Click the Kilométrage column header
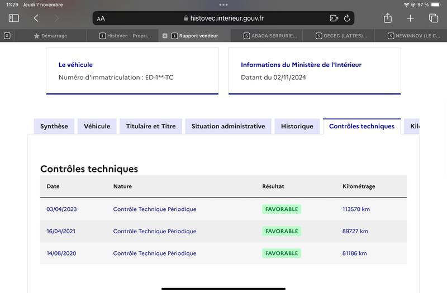The image size is (447, 293). coord(359,186)
